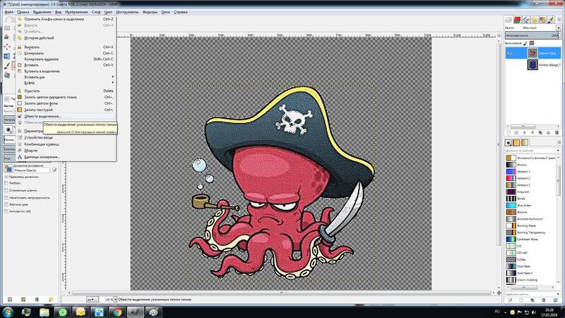The width and height of the screenshot is (565, 318).
Task: Click the reset tool options icon
Action: coord(51,300)
